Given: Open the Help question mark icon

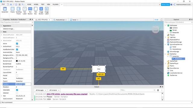Looking at the screenshot, I should tap(171, 4).
